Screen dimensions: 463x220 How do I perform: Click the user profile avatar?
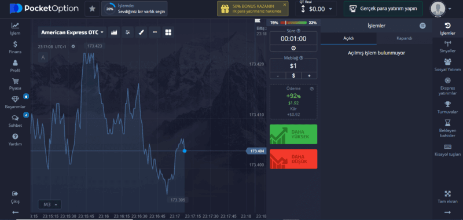[x=438, y=9]
